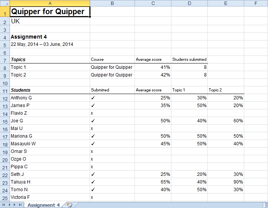268x208 pixels.
Task: Select the Students header cell
Action: (50, 90)
